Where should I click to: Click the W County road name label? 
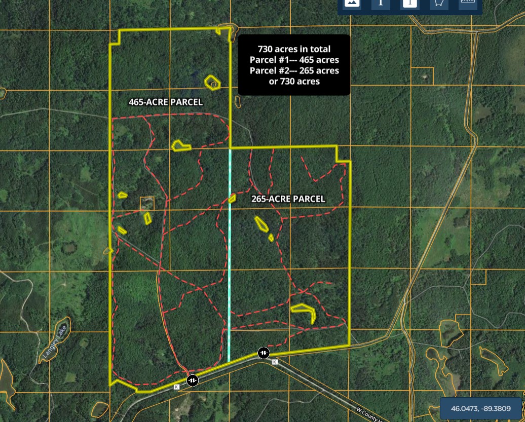(x=371, y=413)
